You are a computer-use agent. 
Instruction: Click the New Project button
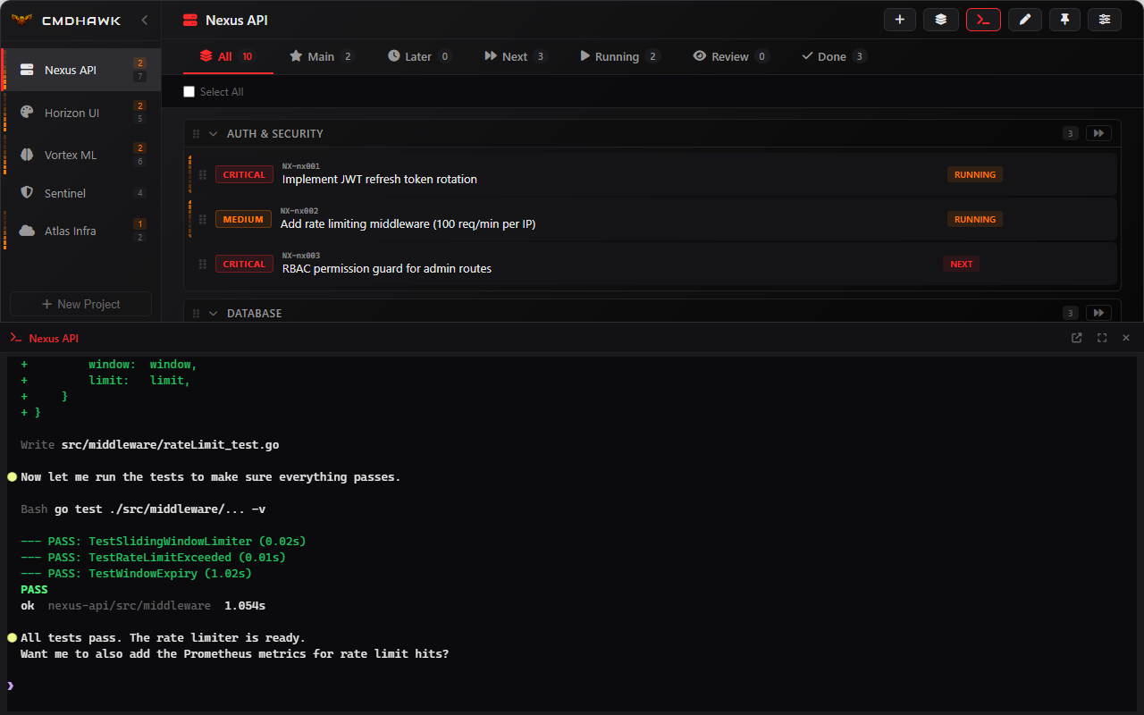(x=80, y=303)
